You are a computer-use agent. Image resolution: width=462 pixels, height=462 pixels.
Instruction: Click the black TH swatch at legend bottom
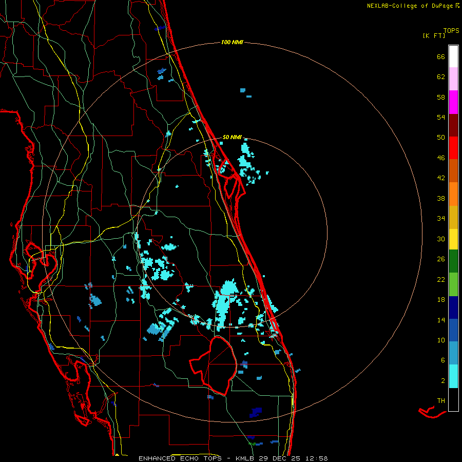click(x=453, y=399)
